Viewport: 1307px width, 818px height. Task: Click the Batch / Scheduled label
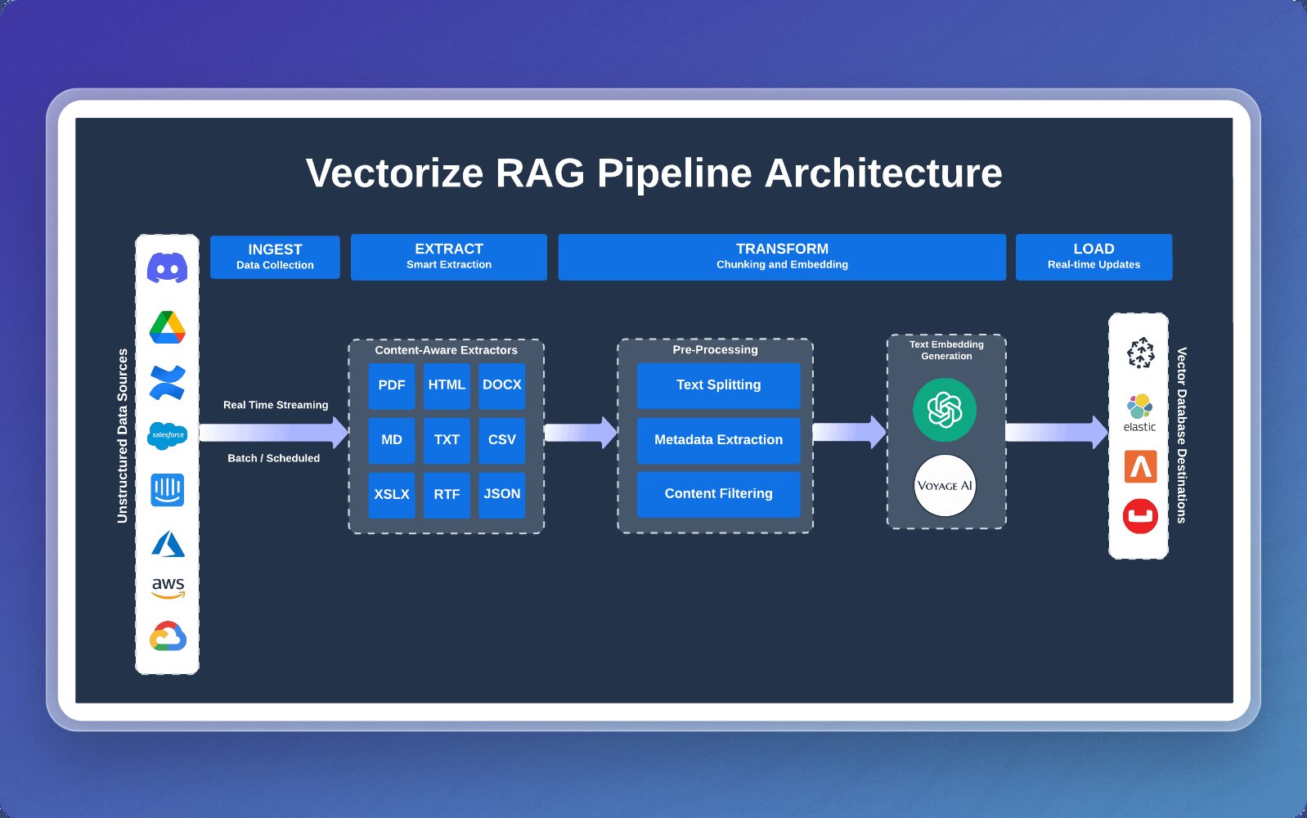tap(273, 458)
